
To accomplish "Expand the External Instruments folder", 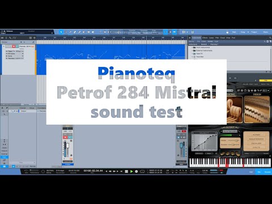I will [192, 50].
